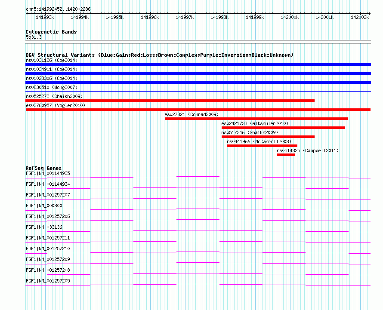Open nsv1023306 (Coe2014) label
383x310 pixels.
pyautogui.click(x=52, y=78)
